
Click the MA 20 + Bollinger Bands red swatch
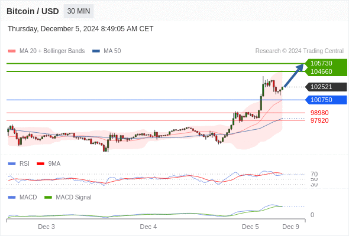click(12, 51)
